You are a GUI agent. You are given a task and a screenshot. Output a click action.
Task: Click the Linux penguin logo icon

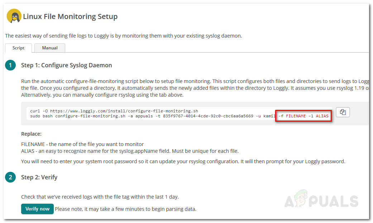(x=14, y=16)
